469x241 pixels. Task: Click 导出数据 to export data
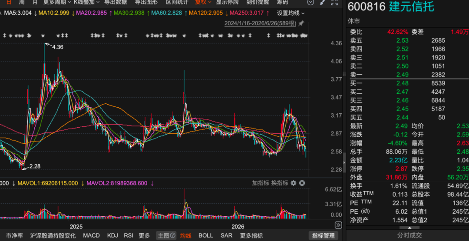point(115,3)
